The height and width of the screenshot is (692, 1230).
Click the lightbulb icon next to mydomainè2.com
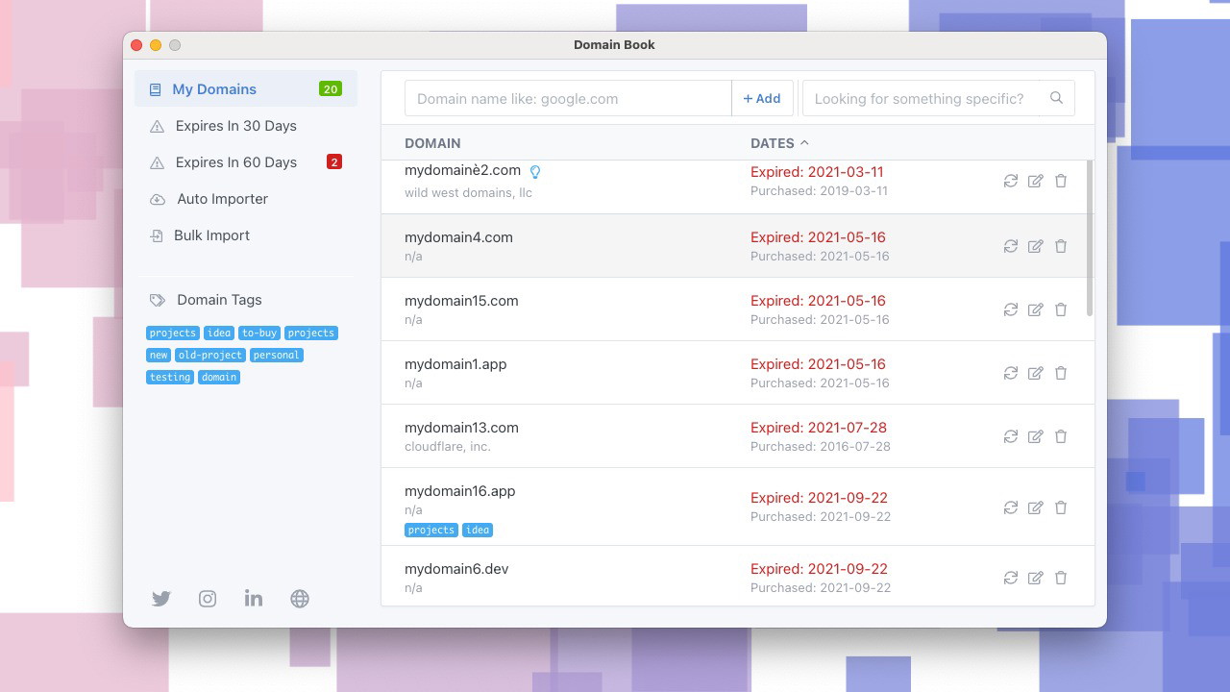[x=535, y=172]
